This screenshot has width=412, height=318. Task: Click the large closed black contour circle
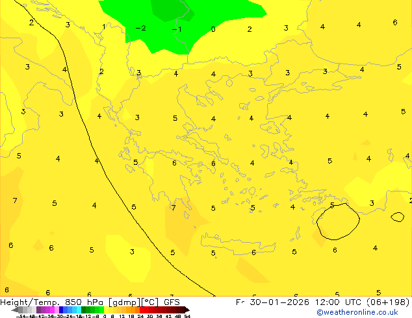(338, 222)
